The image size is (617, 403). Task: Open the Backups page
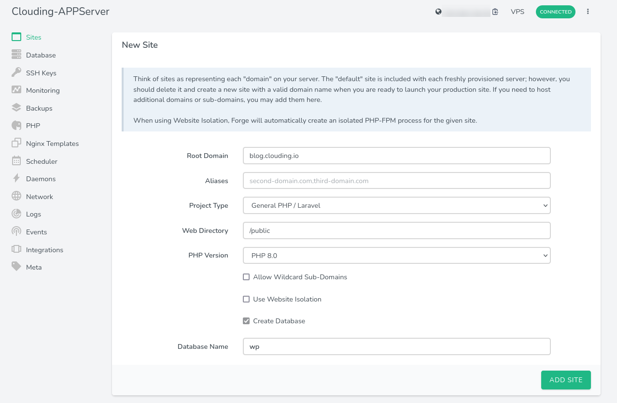pyautogui.click(x=39, y=108)
